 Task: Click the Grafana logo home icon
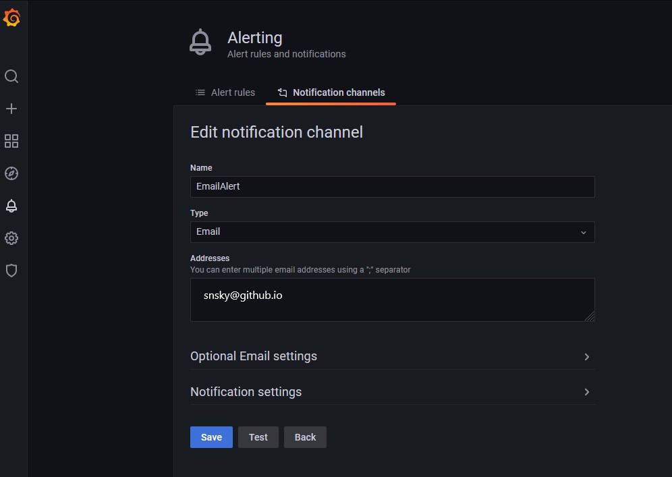click(11, 18)
